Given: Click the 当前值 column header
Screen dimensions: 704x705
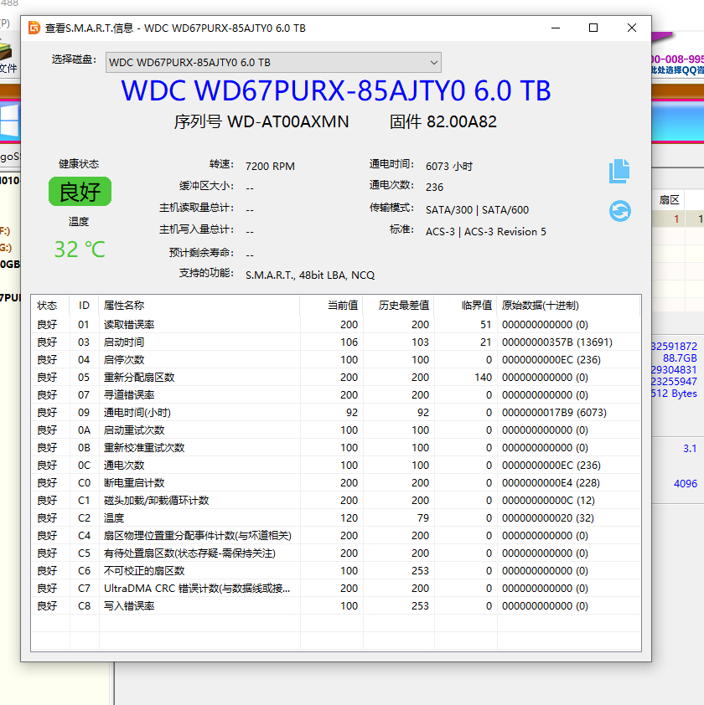Looking at the screenshot, I should [342, 306].
